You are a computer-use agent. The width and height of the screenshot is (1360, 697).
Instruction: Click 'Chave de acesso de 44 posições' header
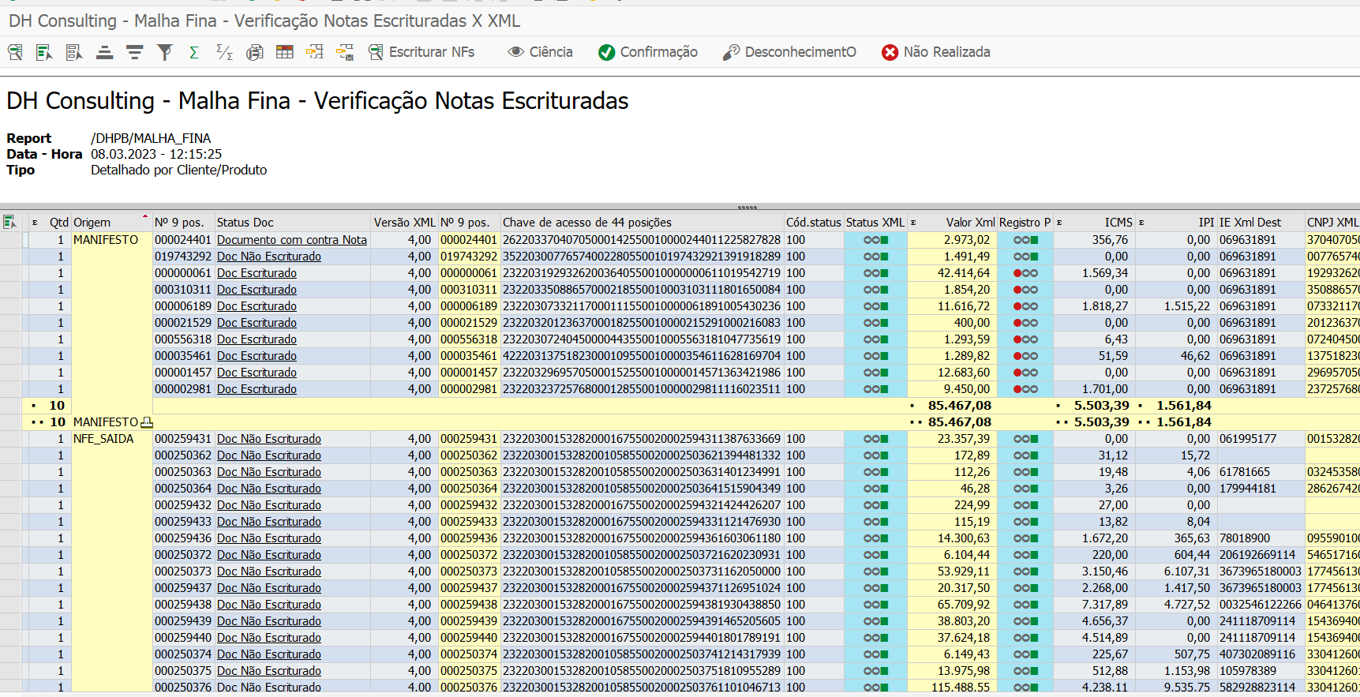(642, 223)
